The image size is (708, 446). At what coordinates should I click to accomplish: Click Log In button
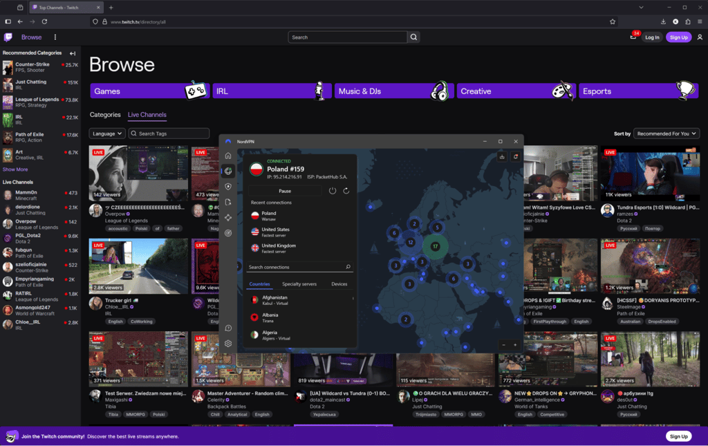coord(651,37)
